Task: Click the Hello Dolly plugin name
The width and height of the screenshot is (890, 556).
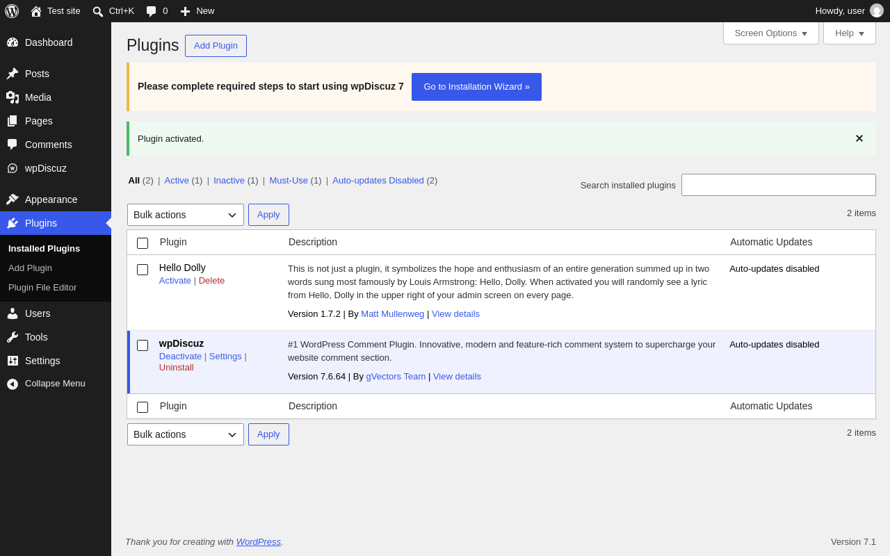Action: coord(182,268)
